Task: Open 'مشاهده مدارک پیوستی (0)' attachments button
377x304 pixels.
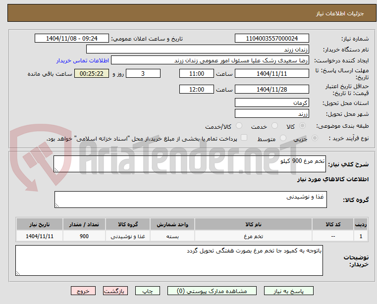Action: (x=212, y=291)
